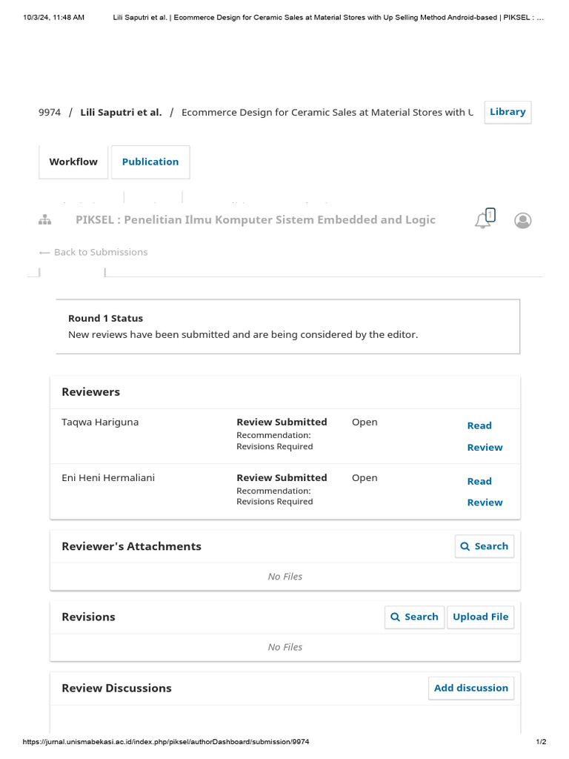Image resolution: width=569 pixels, height=759 pixels.
Task: Go Back to Submissions
Action: click(x=101, y=252)
